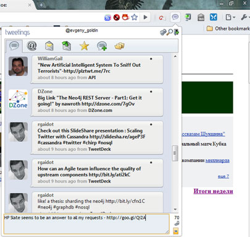Click the #chirp hashtag
The width and height of the screenshot is (250, 237).
click(90, 142)
